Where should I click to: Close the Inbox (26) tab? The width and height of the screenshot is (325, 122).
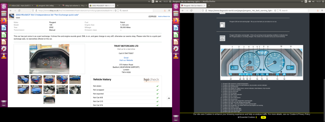click(x=32, y=5)
